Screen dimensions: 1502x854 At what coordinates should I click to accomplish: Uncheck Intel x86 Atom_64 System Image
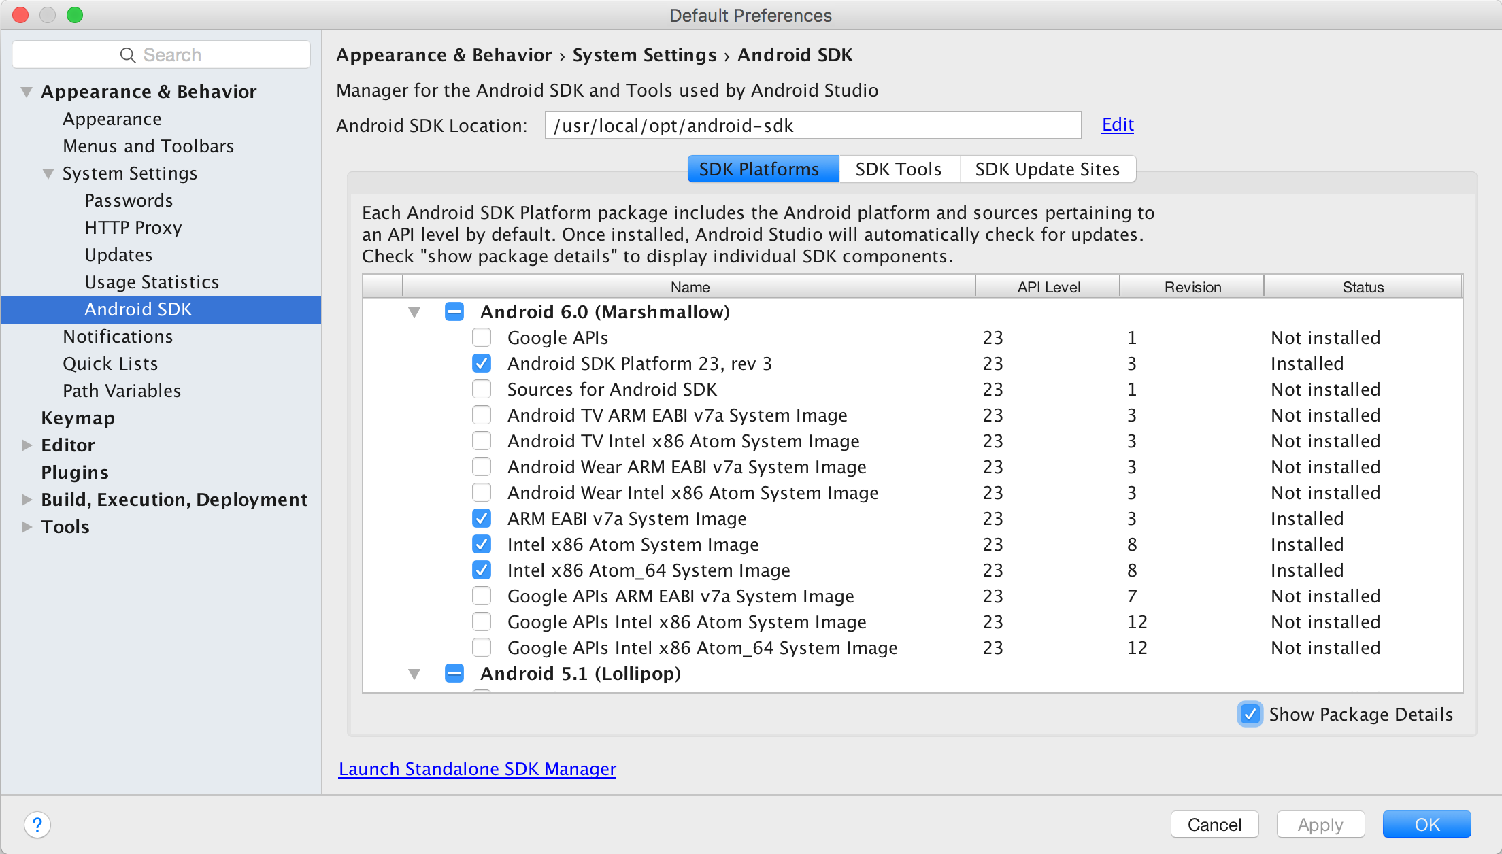[x=482, y=570]
